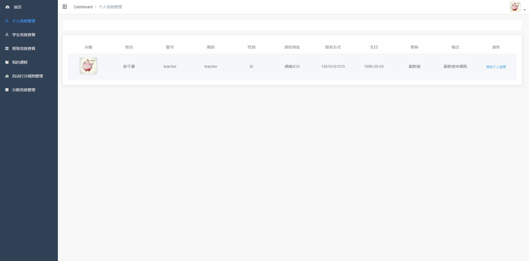The width and height of the screenshot is (529, 261).
Task: Click the 联系方式 column header
Action: [333, 47]
